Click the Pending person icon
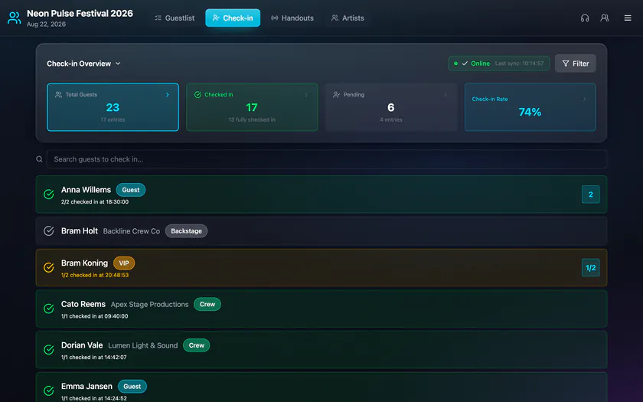Image resolution: width=643 pixels, height=402 pixels. [x=337, y=95]
